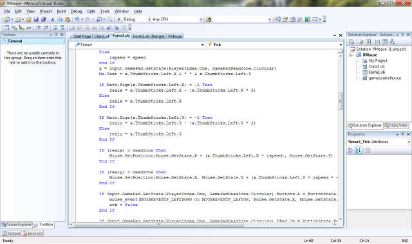The width and height of the screenshot is (412, 244).
Task: Toggle auto-hide pin on Toolbox panel
Action: (x=56, y=35)
